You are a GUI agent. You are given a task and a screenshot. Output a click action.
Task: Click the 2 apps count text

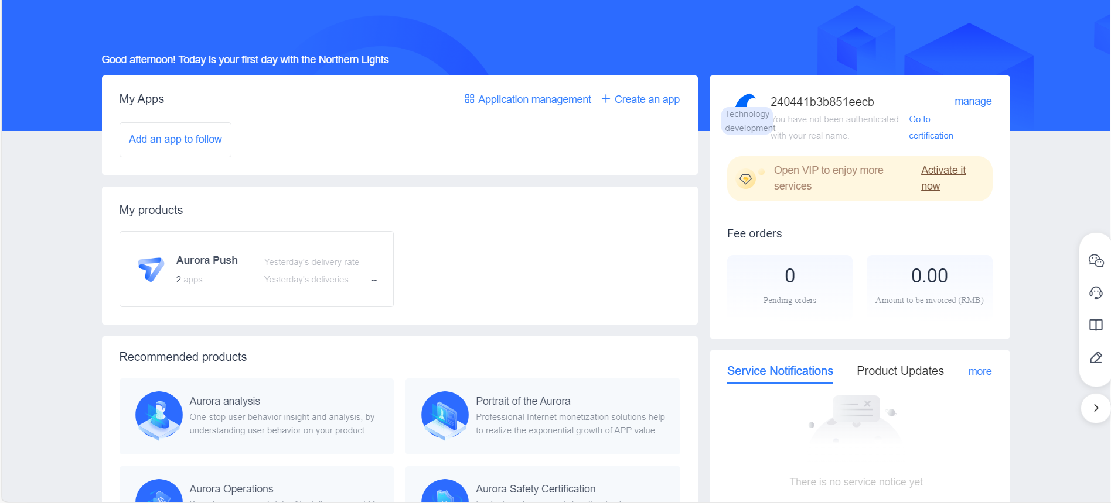189,280
